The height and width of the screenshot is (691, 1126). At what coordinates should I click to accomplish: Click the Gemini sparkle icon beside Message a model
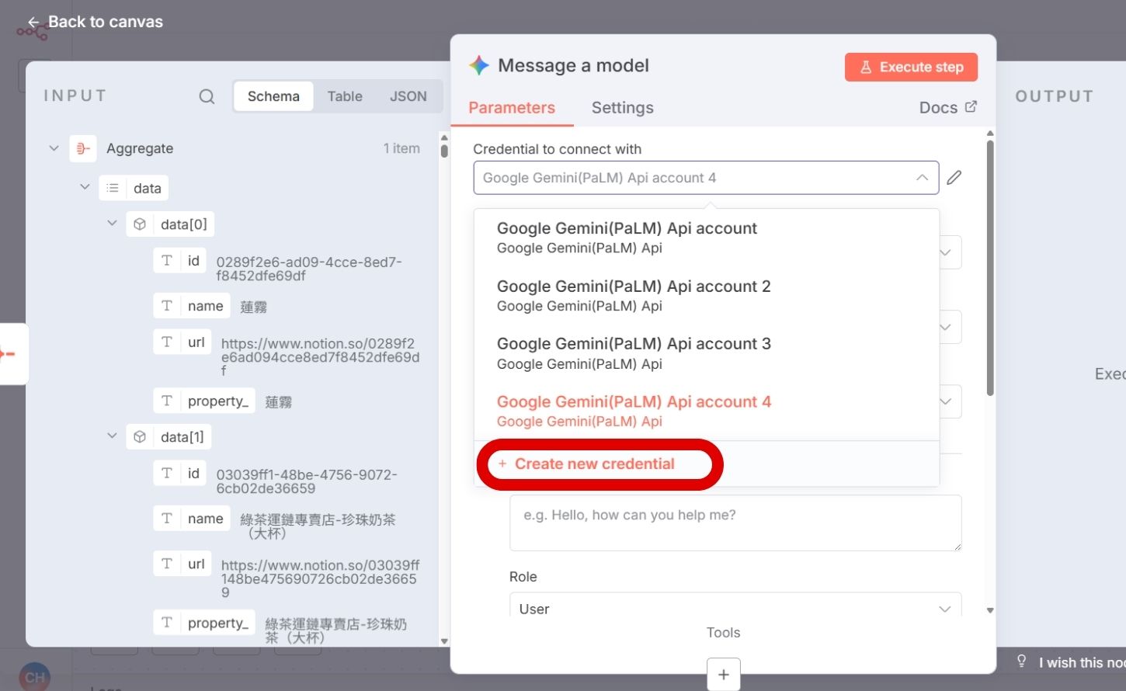tap(478, 65)
